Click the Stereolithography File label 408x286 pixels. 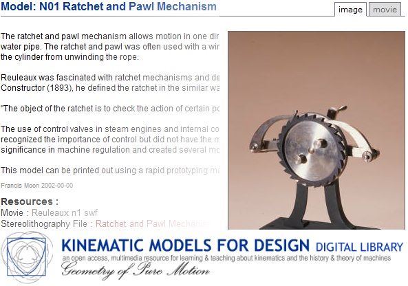pos(44,223)
